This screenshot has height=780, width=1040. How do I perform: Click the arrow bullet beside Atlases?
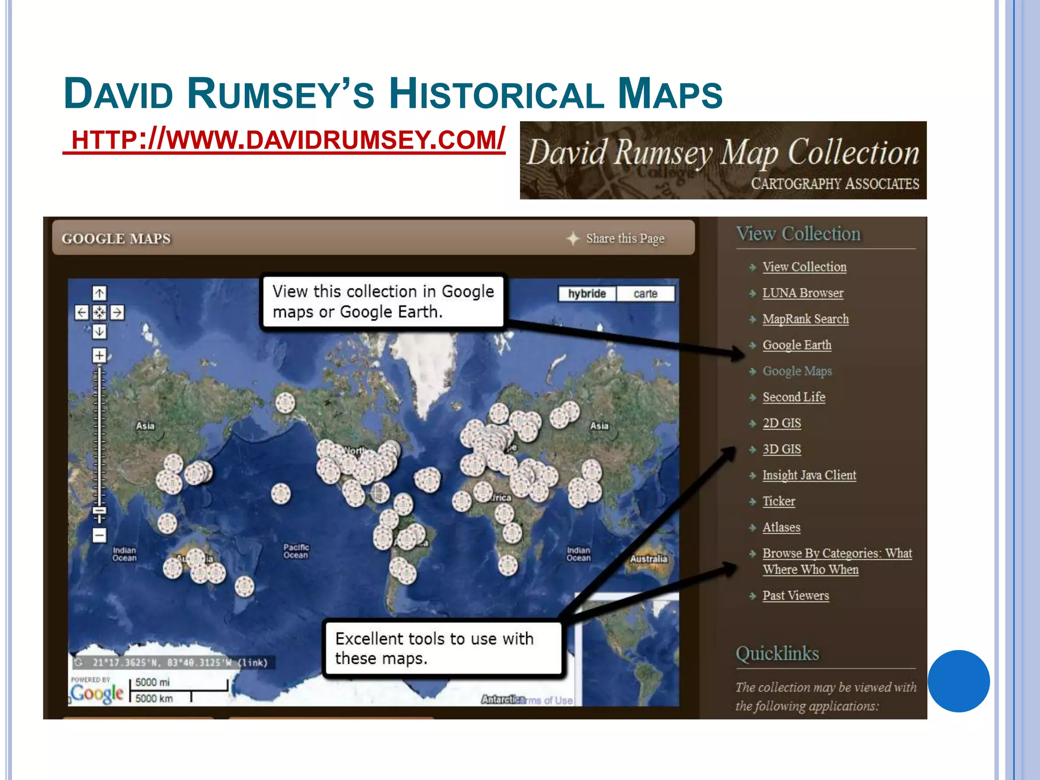(753, 528)
